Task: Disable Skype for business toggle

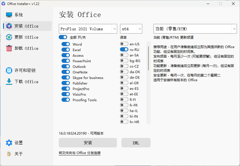Action: point(66,78)
